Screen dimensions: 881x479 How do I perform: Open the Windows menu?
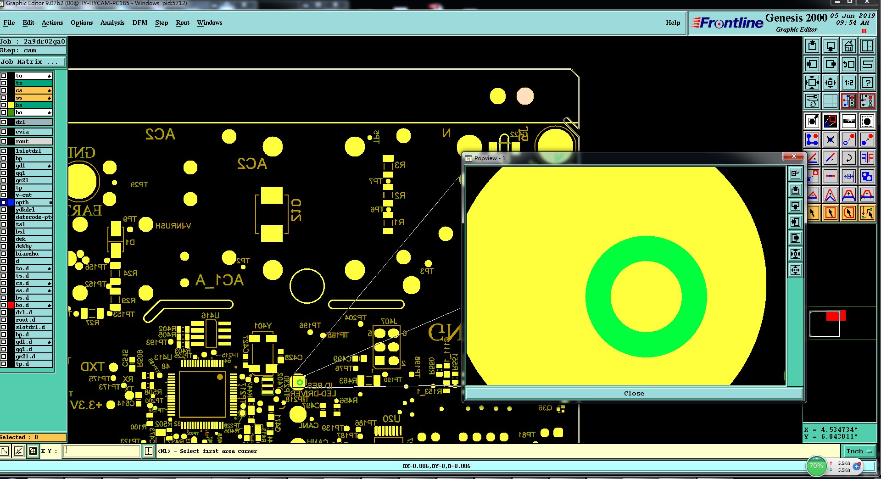[x=210, y=22]
